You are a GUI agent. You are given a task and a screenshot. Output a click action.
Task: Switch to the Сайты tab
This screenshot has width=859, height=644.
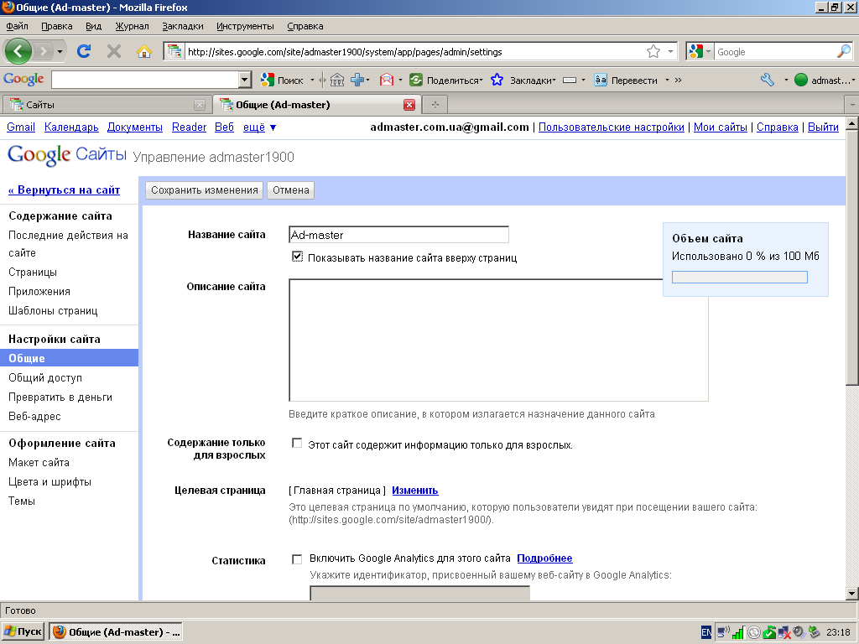107,105
